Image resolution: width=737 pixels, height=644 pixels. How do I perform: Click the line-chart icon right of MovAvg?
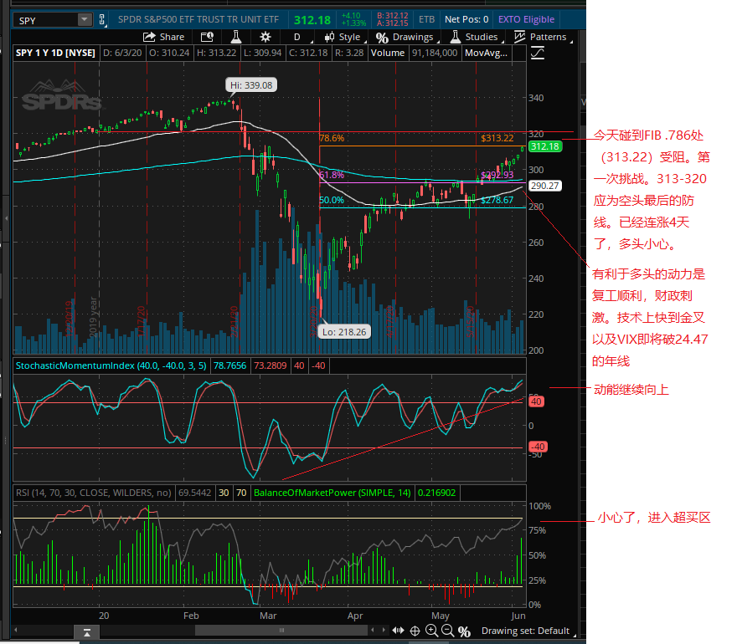(x=537, y=53)
